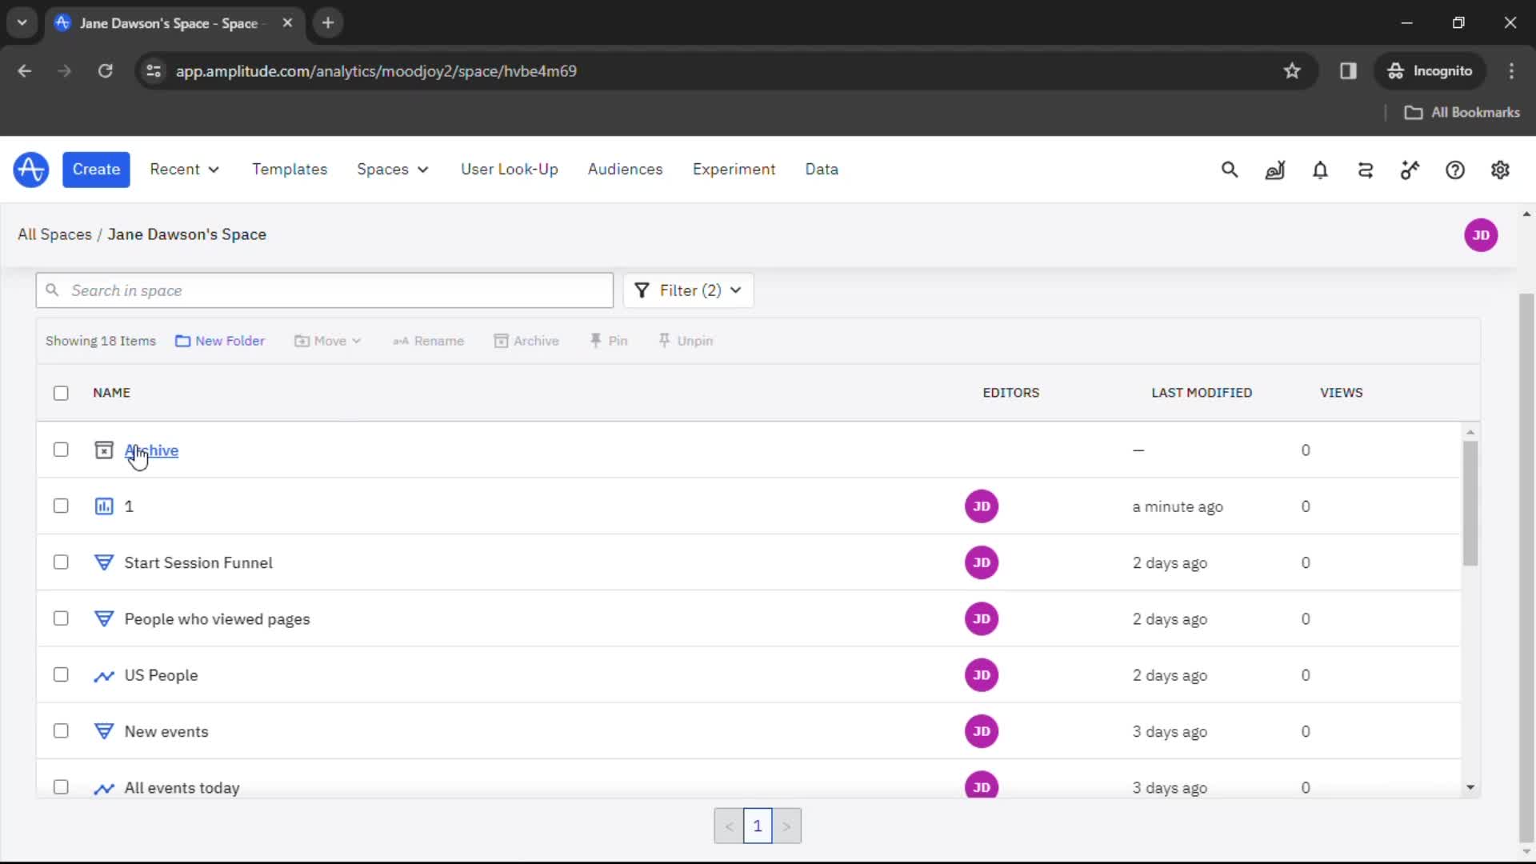Open the 'Audiences' menu item
This screenshot has width=1536, height=864.
coord(626,169)
